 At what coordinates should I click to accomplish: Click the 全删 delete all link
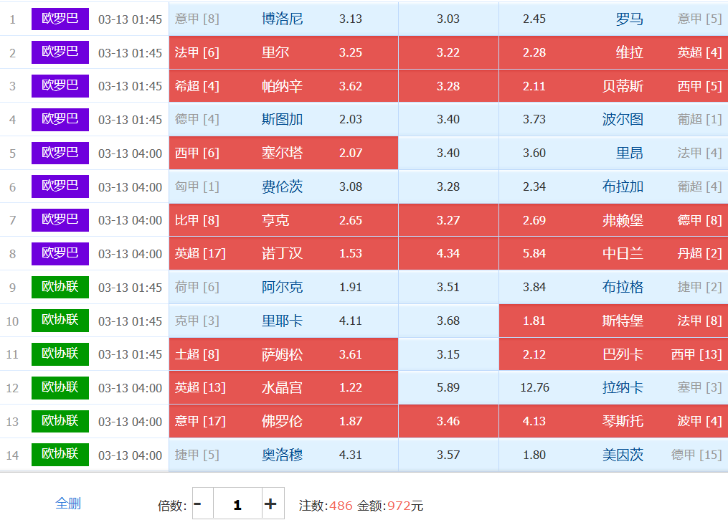(68, 504)
